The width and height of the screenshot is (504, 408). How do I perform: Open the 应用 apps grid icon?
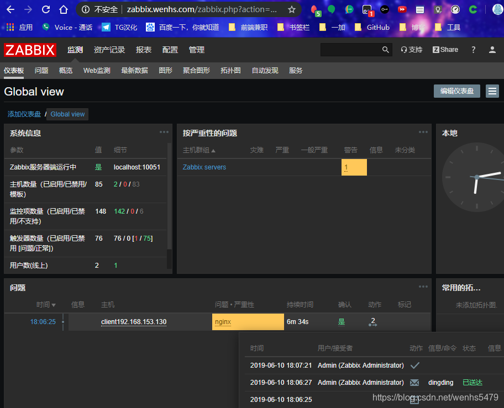(11, 27)
